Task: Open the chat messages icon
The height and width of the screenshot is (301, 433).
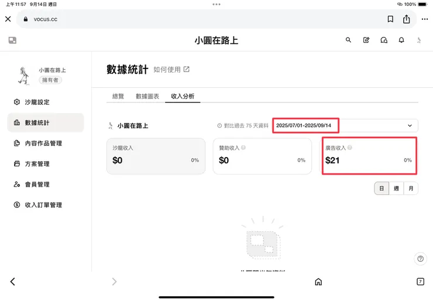Action: (384, 40)
